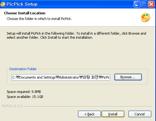
Task: Click the Install button
Action: (113, 114)
